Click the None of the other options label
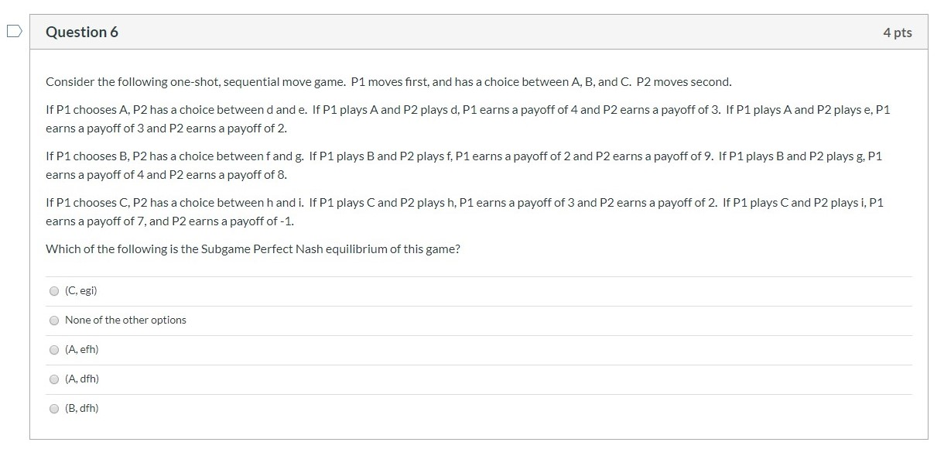 coord(125,320)
